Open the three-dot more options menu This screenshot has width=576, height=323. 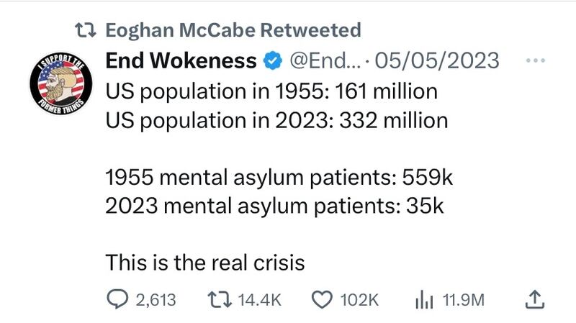534,61
